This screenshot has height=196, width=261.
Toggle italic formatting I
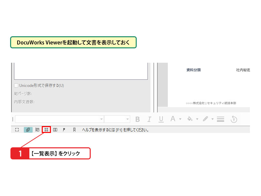(x=149, y=119)
